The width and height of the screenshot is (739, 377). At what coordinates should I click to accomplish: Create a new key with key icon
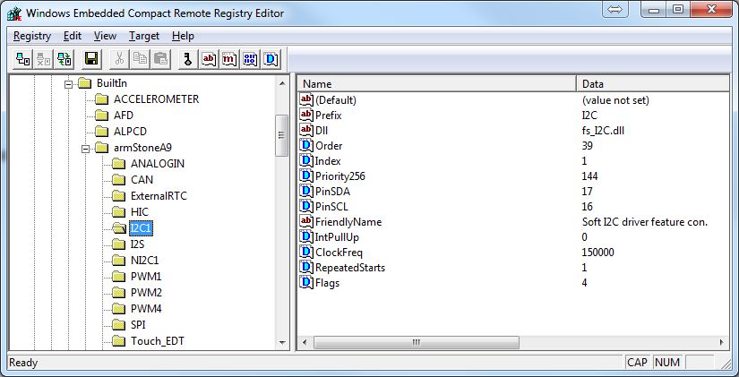[x=188, y=59]
